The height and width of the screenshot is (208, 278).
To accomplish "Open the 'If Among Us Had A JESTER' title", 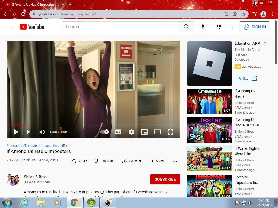I will coord(247,122).
